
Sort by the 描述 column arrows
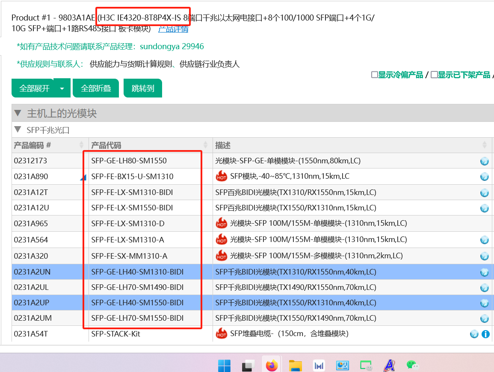tap(484, 145)
